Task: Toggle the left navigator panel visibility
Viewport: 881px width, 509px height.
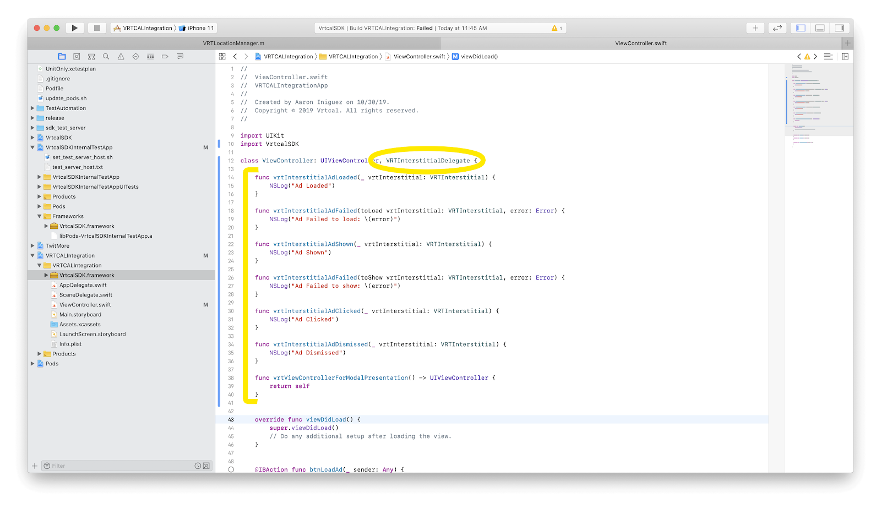Action: [801, 28]
